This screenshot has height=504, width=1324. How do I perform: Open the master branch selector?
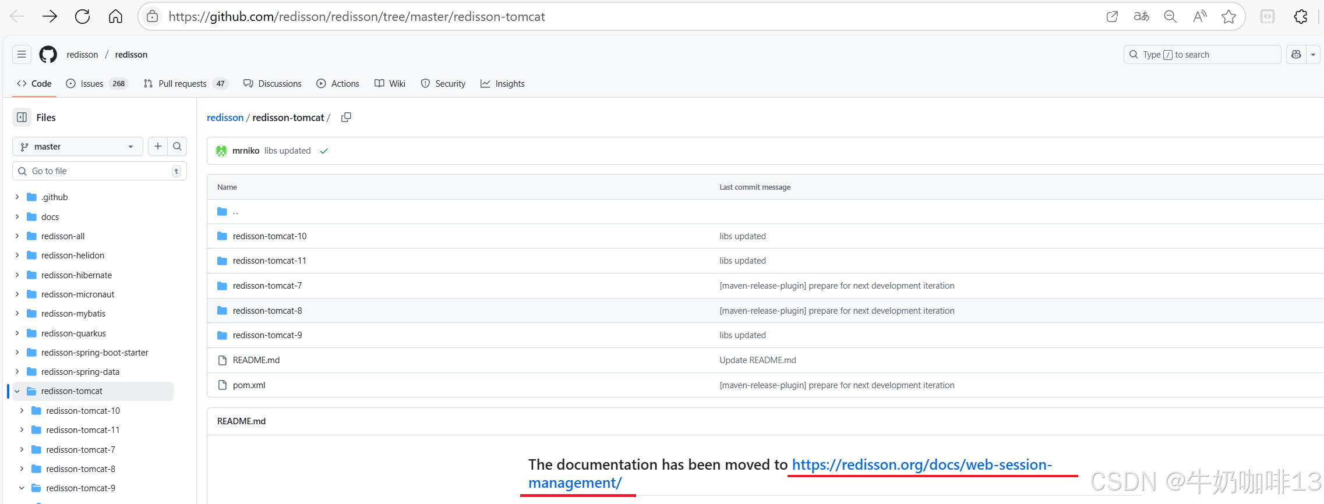click(77, 147)
